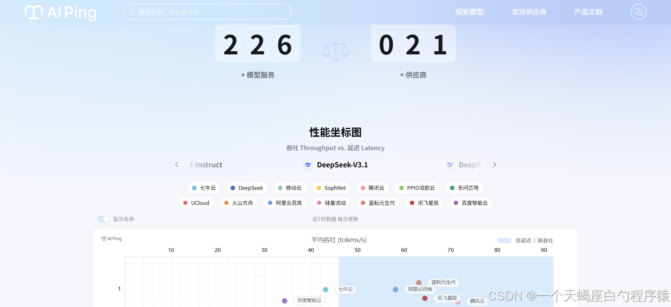Click the 蓝耘元生代 data point
The width and height of the screenshot is (671, 307).
pos(419,282)
